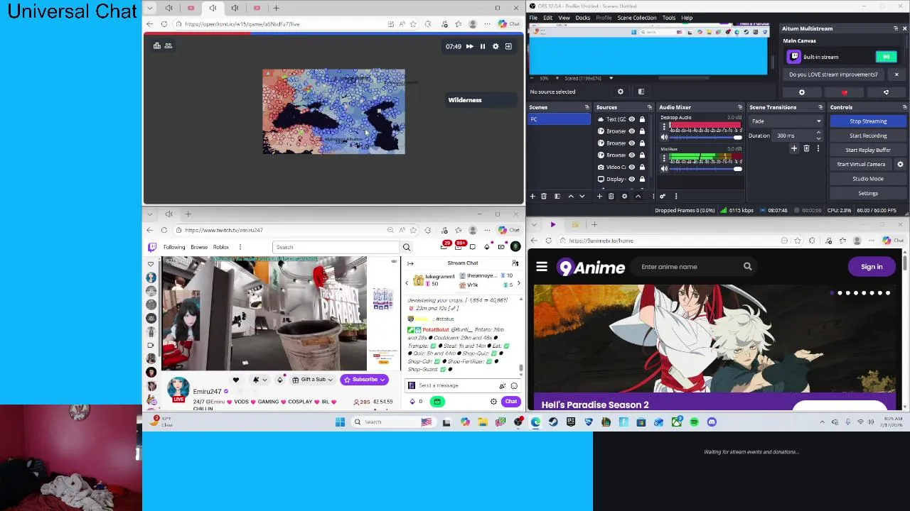
Task: Toggle Aitum Built-in stream green button
Action: pos(886,57)
